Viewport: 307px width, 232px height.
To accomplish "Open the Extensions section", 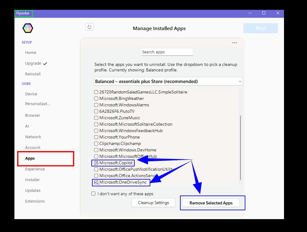I will 35,201.
